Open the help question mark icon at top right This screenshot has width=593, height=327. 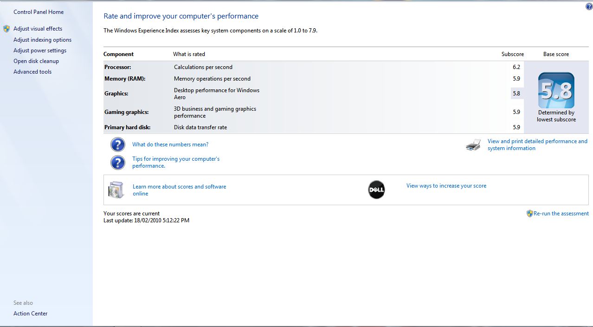589,6
